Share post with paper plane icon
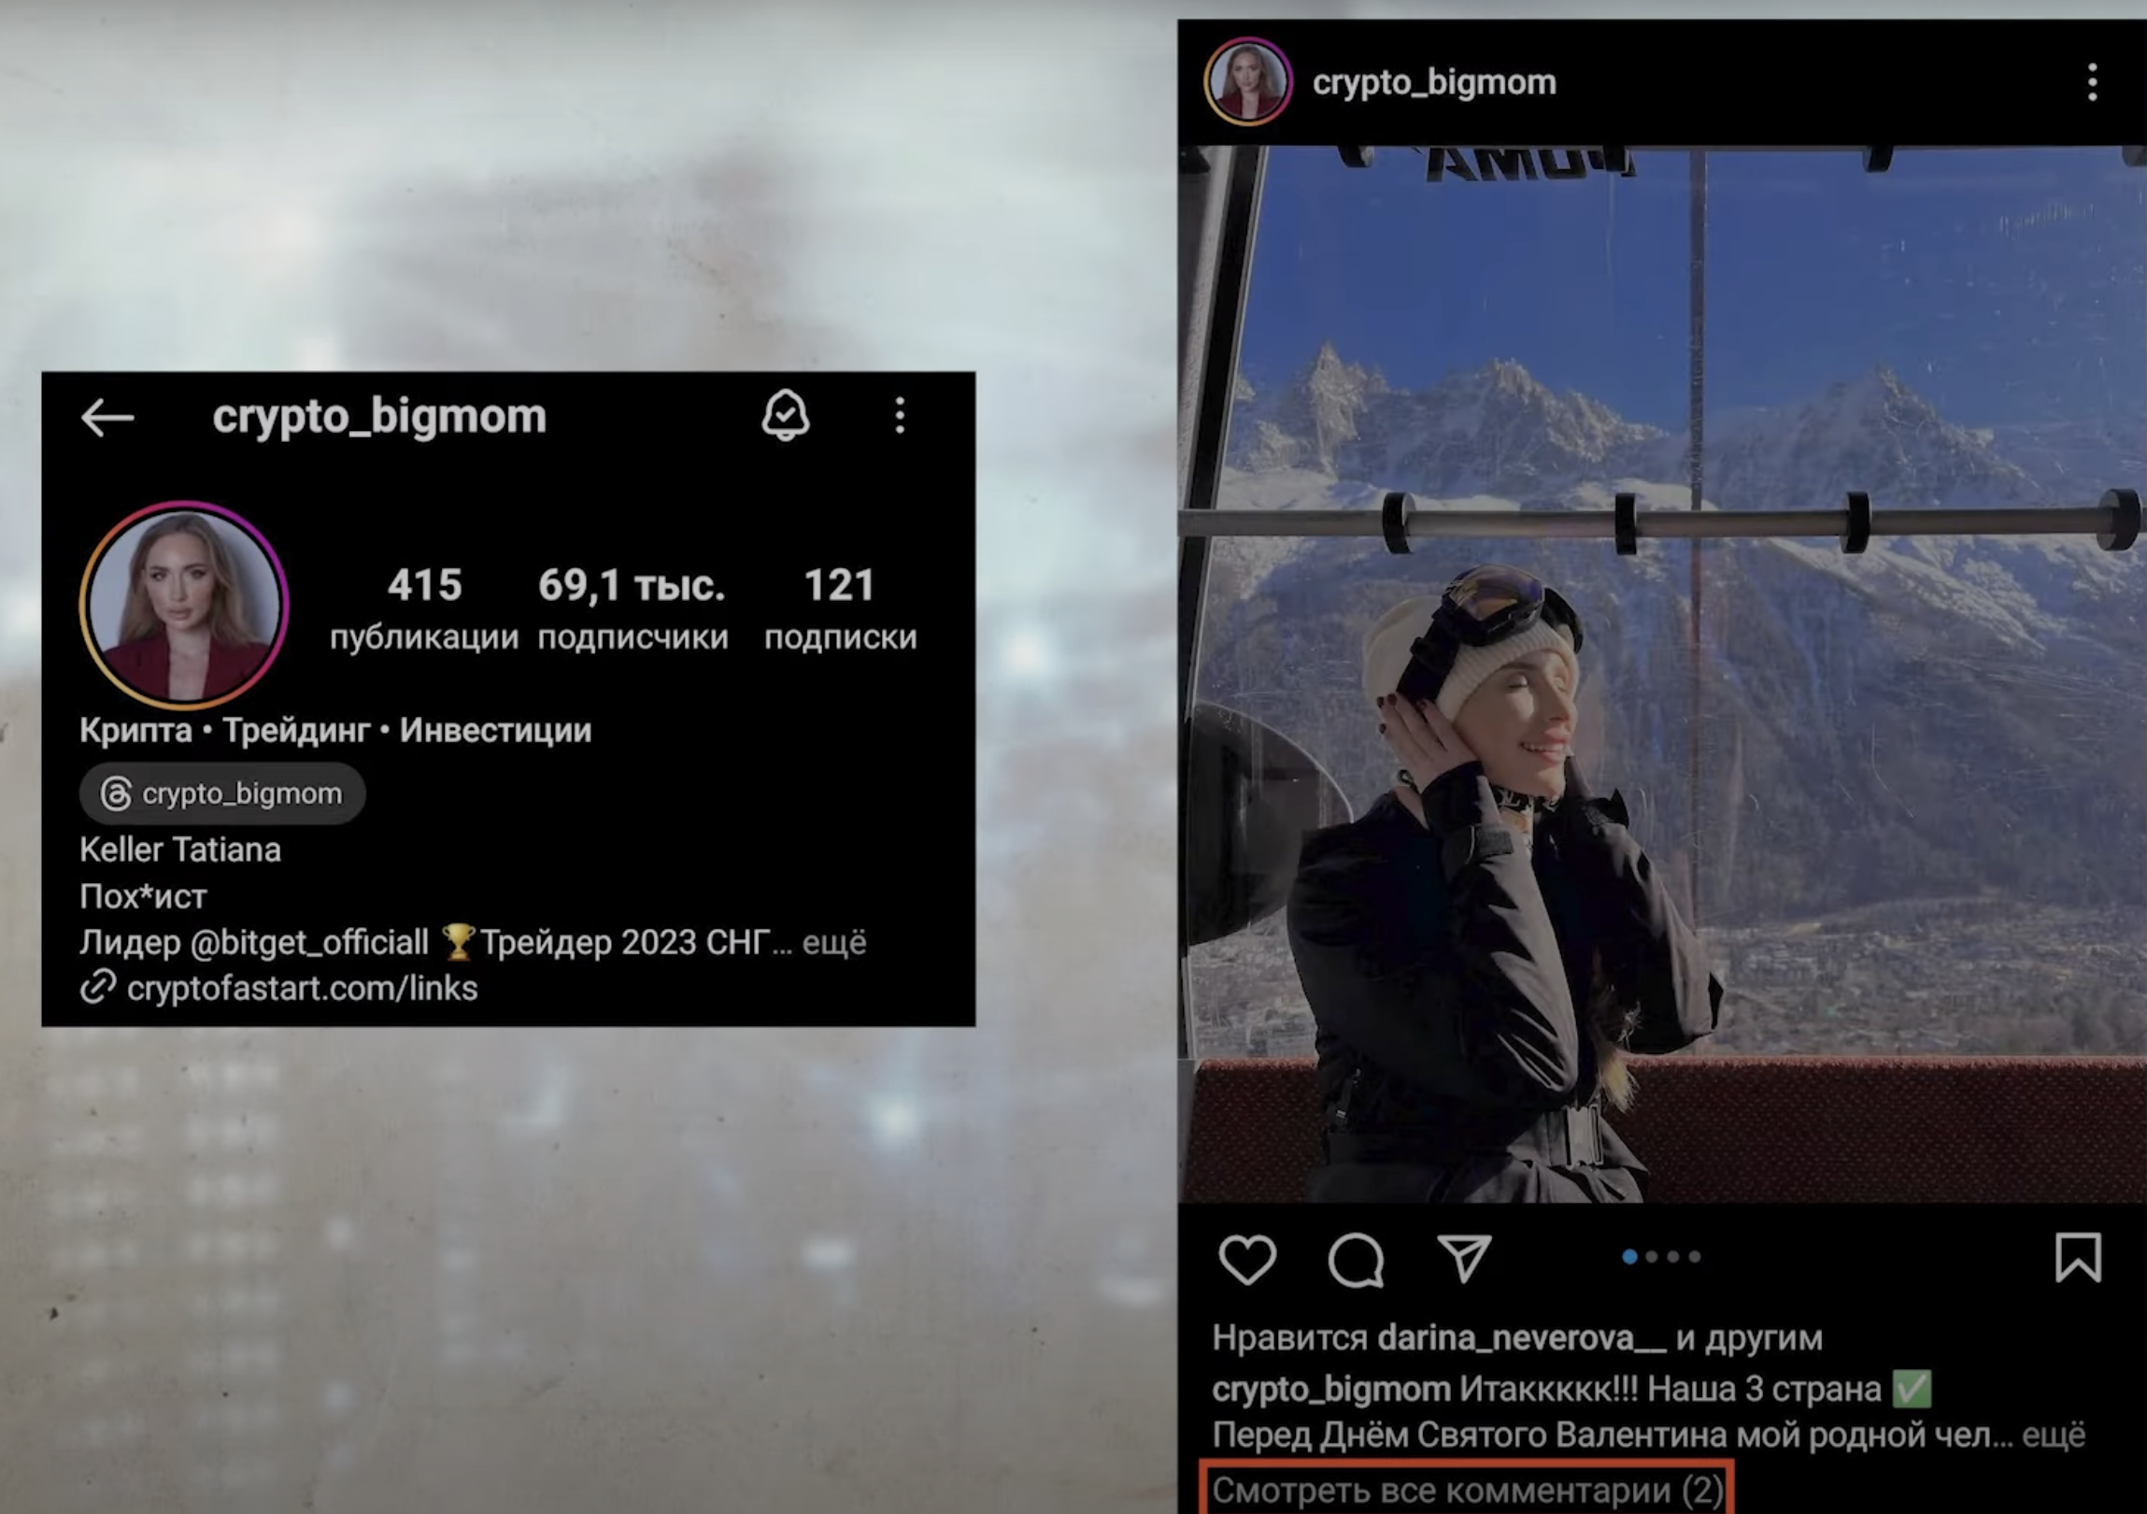The width and height of the screenshot is (2147, 1514). coord(1463,1259)
